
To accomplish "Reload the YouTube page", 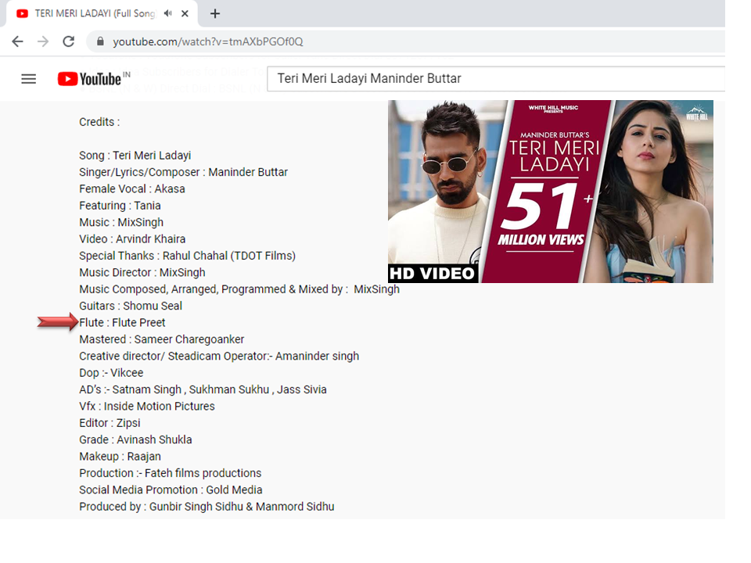I will point(69,41).
